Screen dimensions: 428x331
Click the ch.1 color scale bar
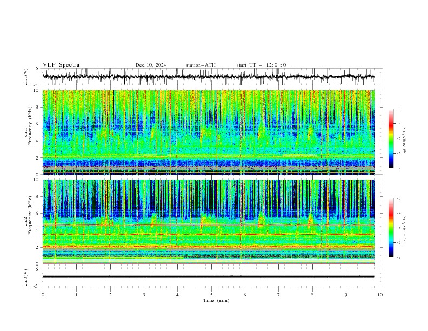tap(391, 138)
